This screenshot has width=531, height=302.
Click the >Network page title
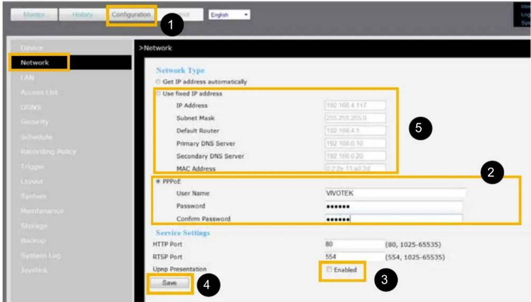click(x=155, y=48)
